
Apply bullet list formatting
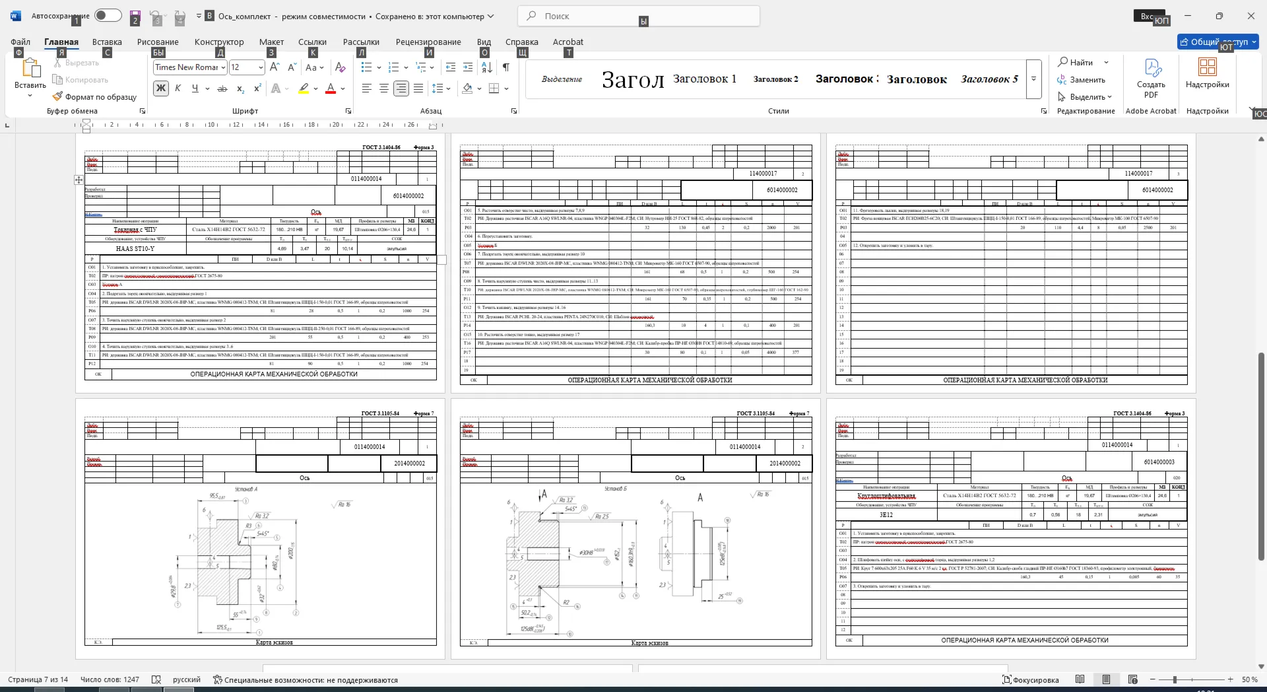point(367,67)
